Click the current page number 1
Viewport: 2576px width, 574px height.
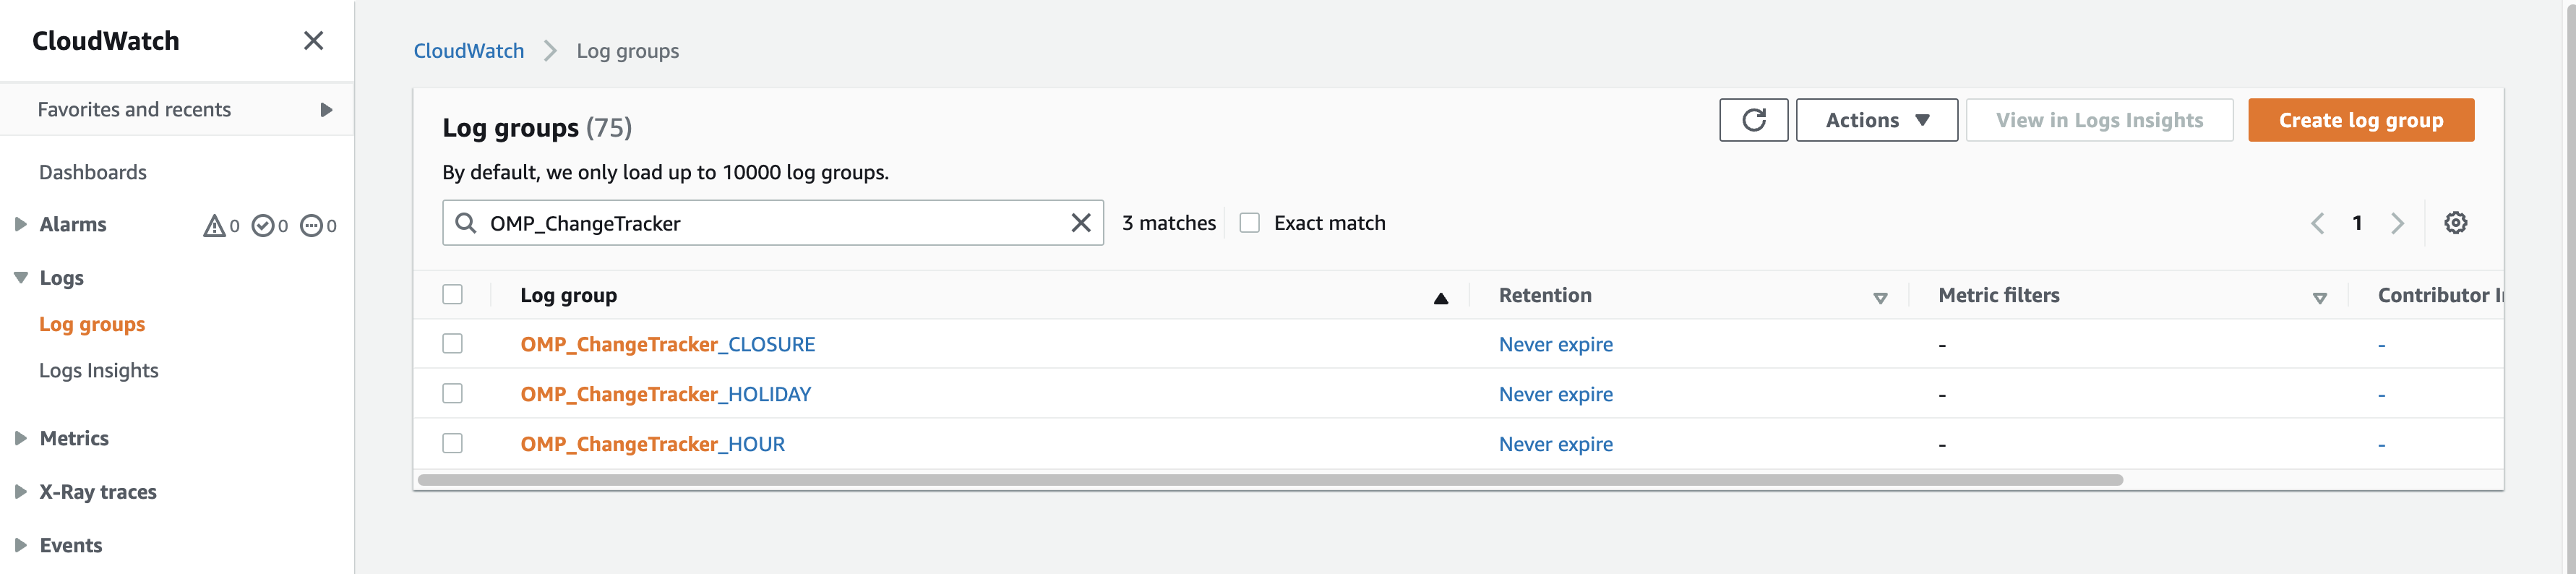(2357, 223)
